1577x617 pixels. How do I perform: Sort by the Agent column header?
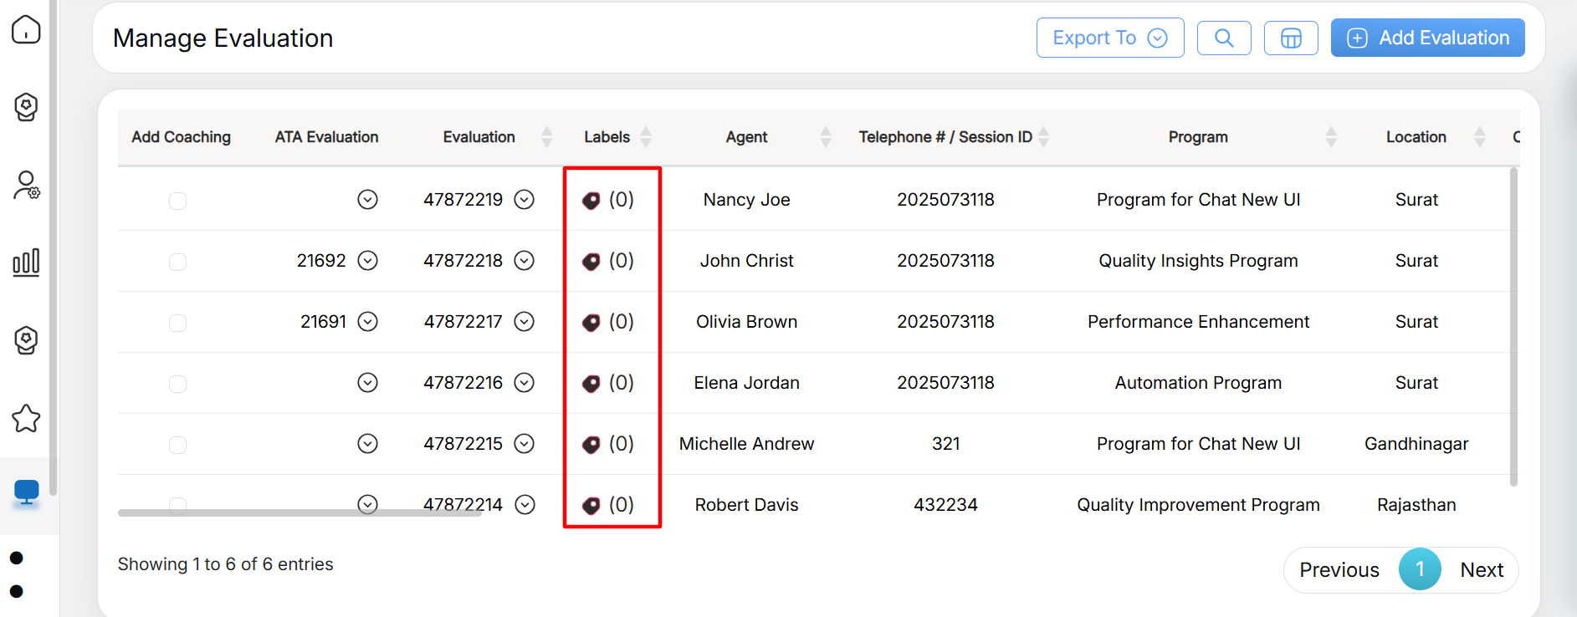(746, 137)
